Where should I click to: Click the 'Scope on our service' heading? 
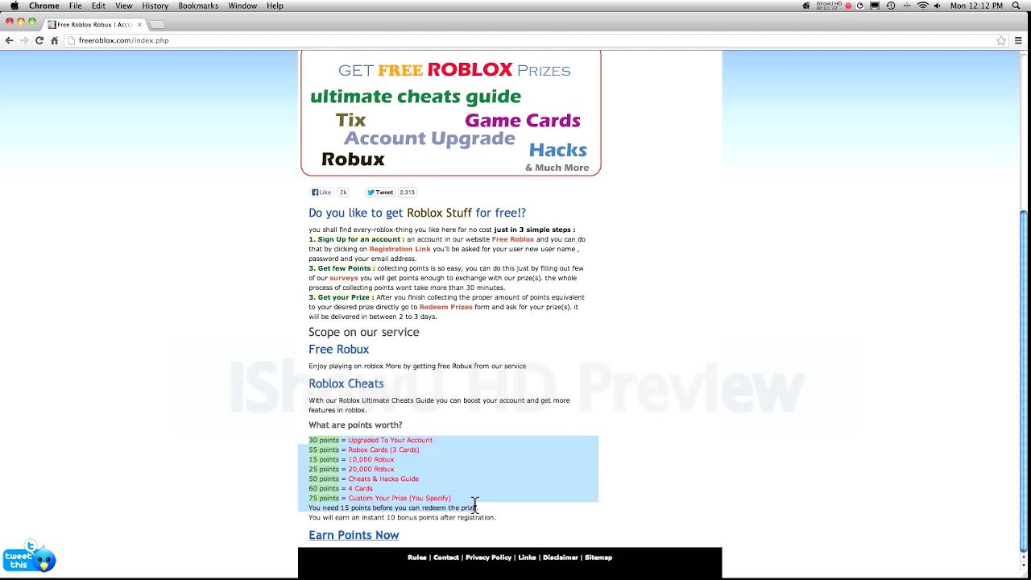tap(364, 332)
